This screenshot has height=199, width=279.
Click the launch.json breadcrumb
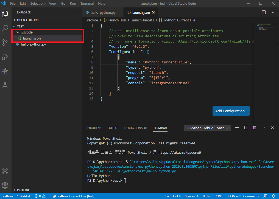pyautogui.click(x=115, y=20)
